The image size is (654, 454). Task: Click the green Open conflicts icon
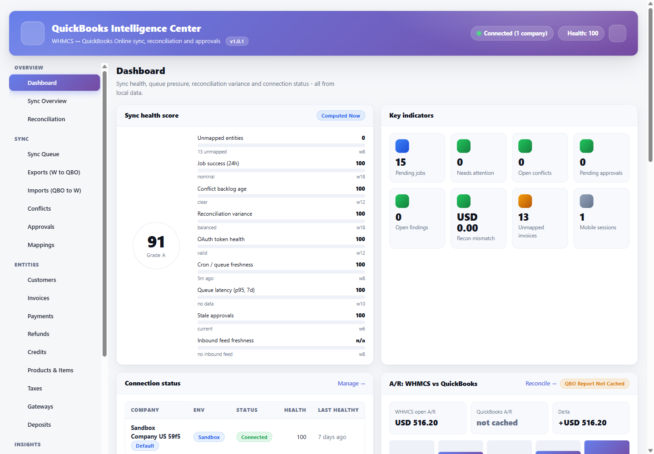525,146
